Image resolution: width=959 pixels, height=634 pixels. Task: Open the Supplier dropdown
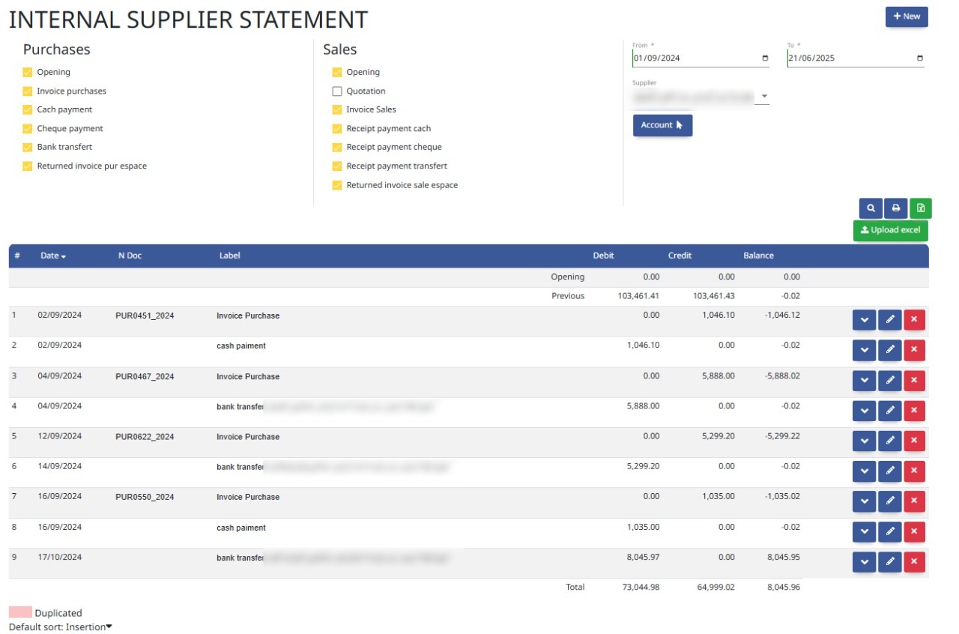coord(701,97)
